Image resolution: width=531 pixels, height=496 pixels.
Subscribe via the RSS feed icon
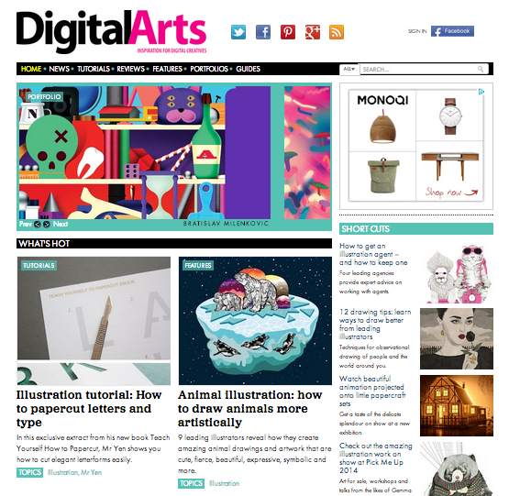(337, 32)
